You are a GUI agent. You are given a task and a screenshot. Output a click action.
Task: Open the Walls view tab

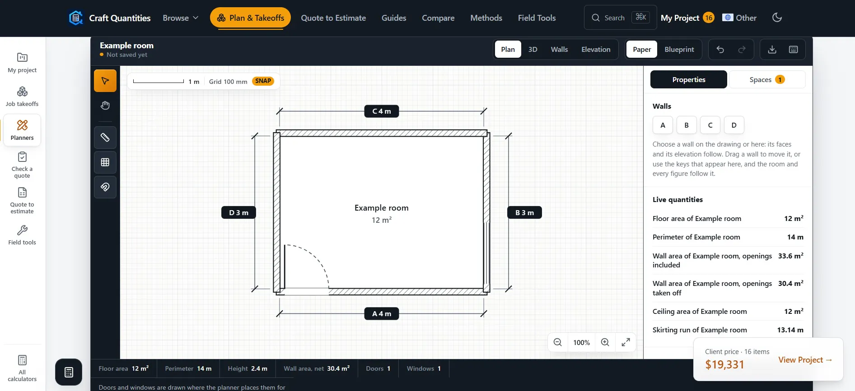[x=559, y=50]
